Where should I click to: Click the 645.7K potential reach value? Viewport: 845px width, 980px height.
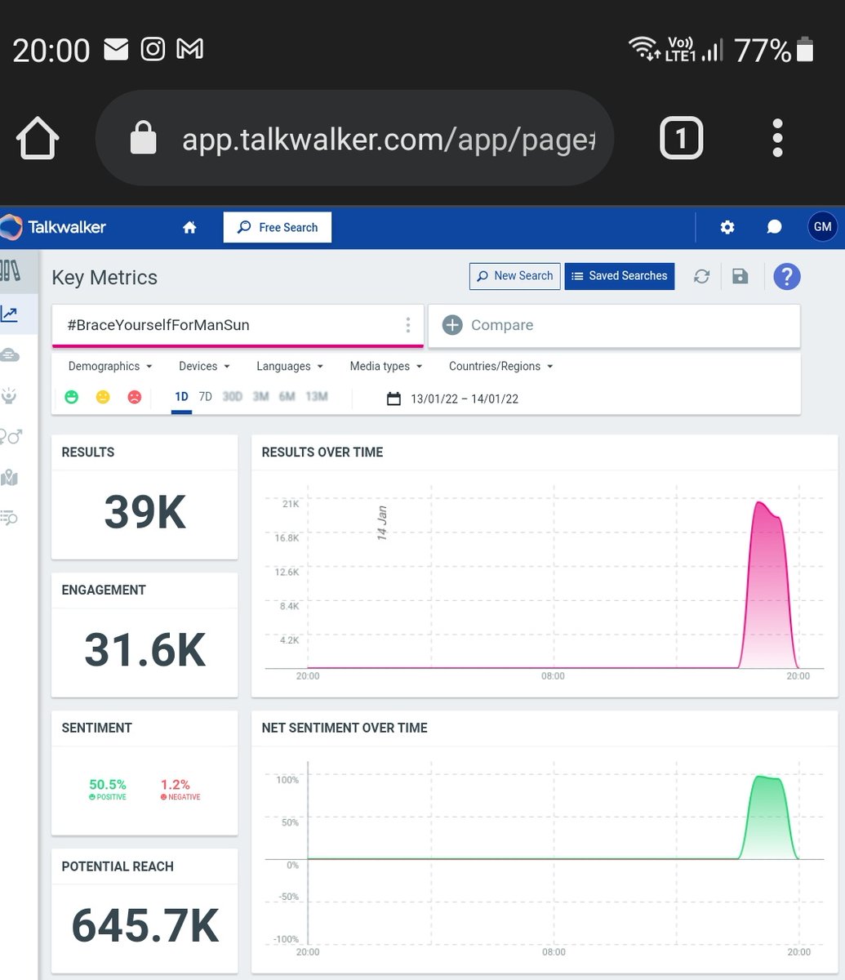145,926
